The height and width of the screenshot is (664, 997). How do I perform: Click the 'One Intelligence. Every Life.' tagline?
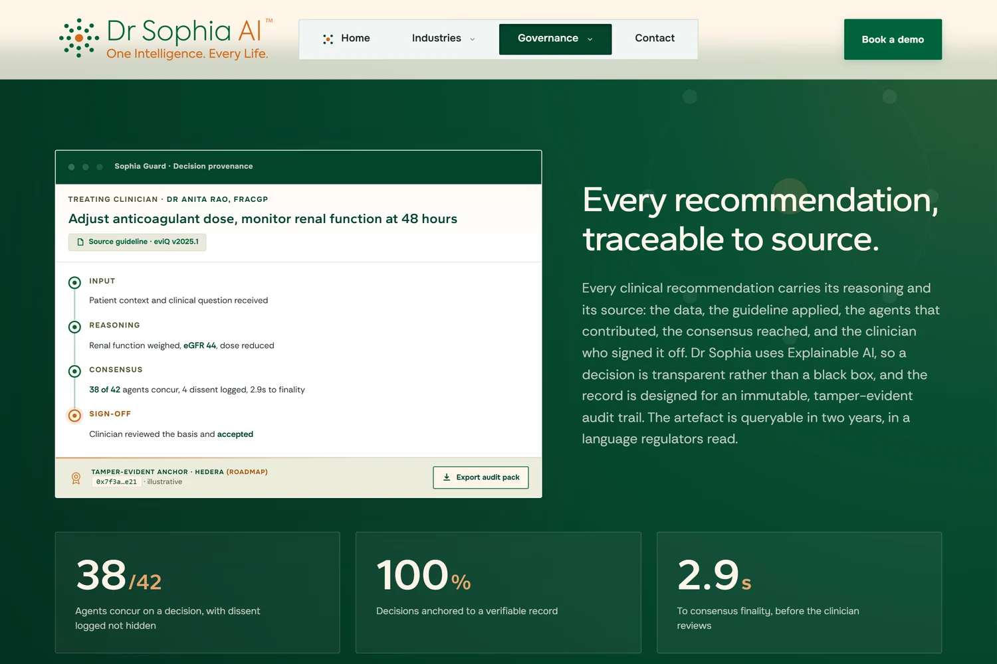(x=187, y=54)
